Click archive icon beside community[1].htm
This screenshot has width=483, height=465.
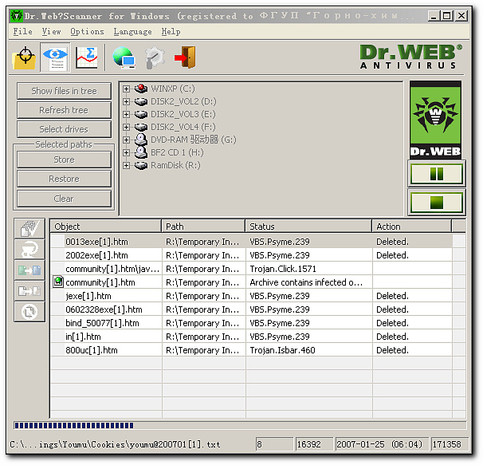point(58,282)
